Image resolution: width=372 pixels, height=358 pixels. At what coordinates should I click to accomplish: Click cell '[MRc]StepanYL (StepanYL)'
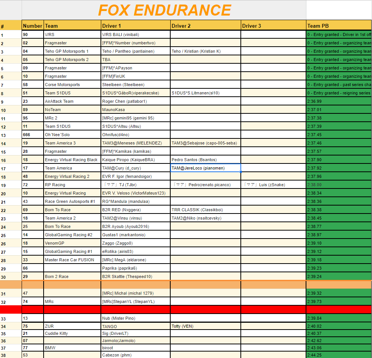tap(135, 301)
